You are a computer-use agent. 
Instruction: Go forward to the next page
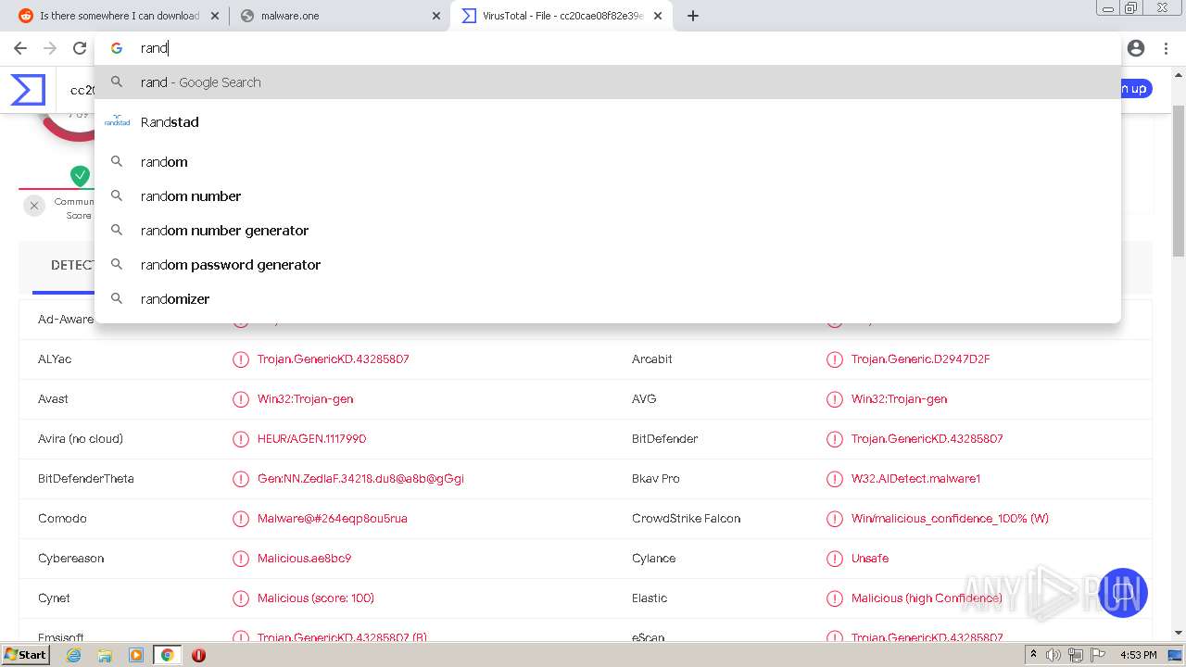[50, 48]
